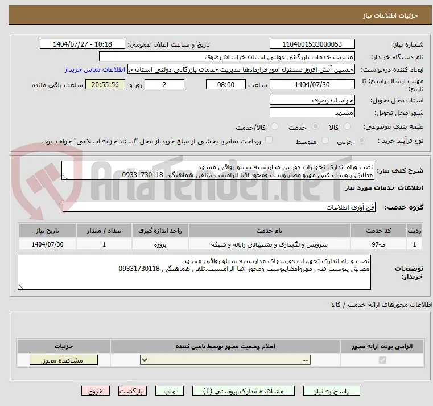Image resolution: width=433 pixels, height=406 pixels.
Task: Toggle the الزامی بودن ارائه مجوز checkbox
Action: 382,360
